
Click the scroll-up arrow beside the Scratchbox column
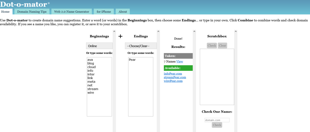click(236, 31)
